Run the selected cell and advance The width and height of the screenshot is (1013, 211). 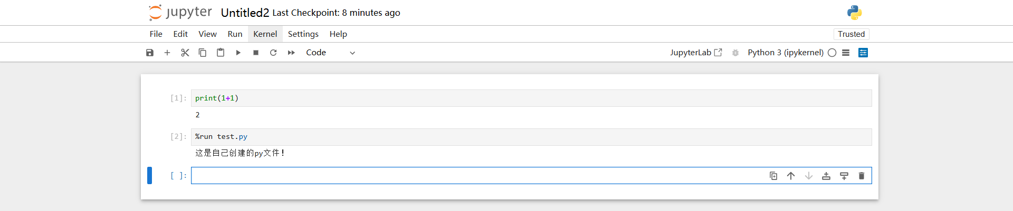point(238,53)
